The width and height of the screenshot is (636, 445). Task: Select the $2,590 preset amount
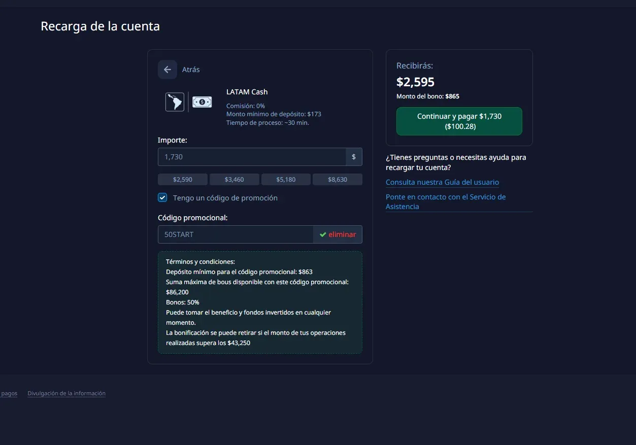pos(183,180)
